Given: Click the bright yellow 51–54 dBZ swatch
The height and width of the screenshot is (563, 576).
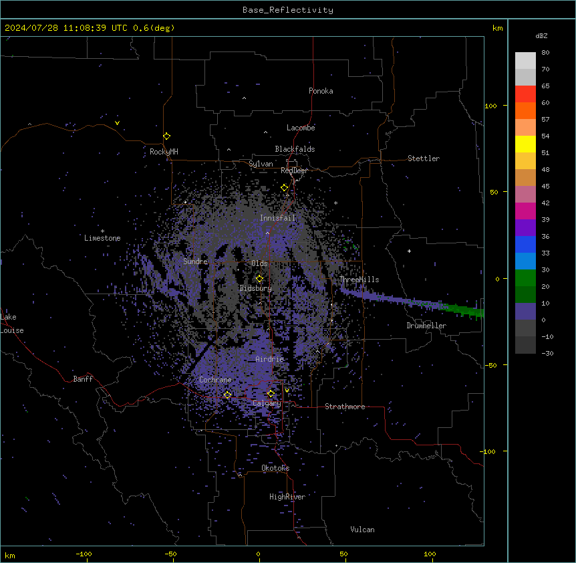Looking at the screenshot, I should coord(525,144).
